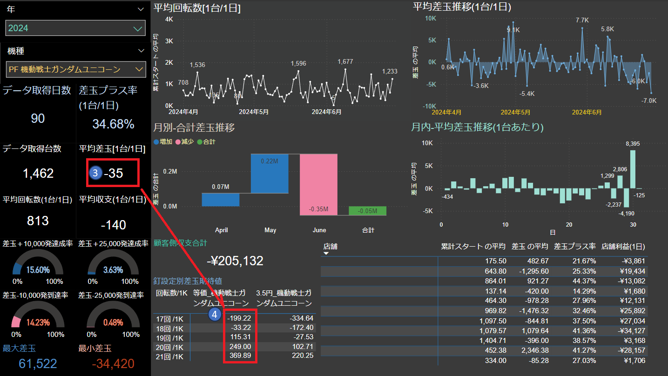Sort table by 累計スタート の平均 column
Viewport: 668px width, 376px height.
tap(473, 246)
